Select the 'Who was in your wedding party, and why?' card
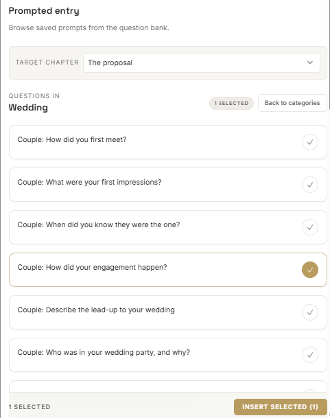 [168, 355]
